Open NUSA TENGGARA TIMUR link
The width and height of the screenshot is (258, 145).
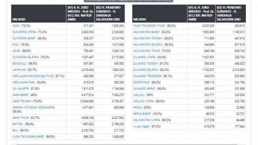(x=149, y=26)
